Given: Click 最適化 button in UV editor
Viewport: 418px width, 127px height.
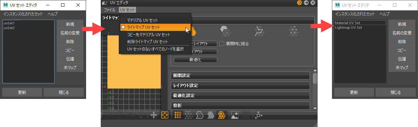Looking at the screenshot, I should click(195, 60).
